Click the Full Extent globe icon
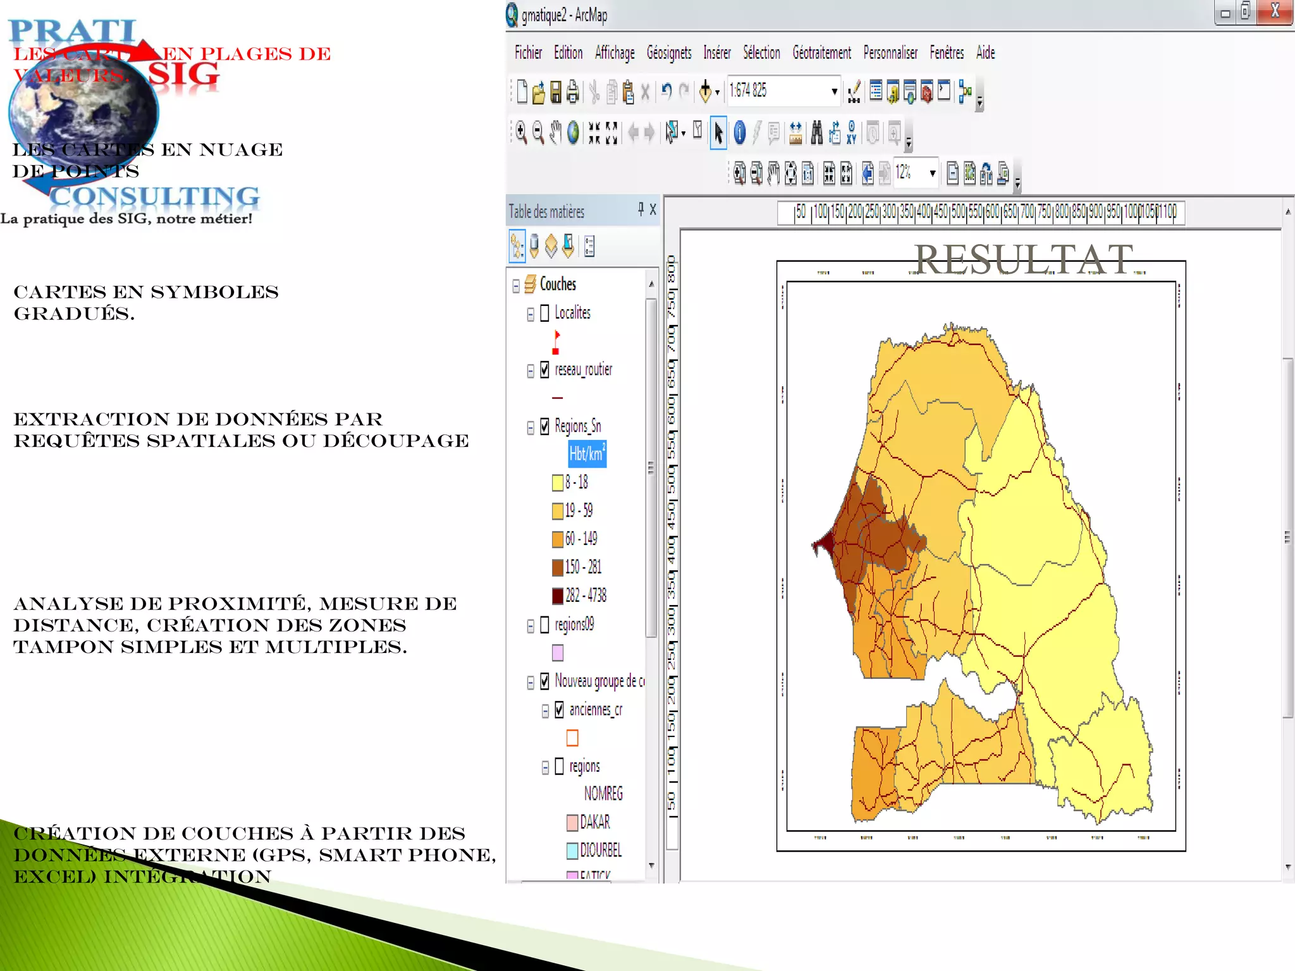The height and width of the screenshot is (971, 1295). 573,133
